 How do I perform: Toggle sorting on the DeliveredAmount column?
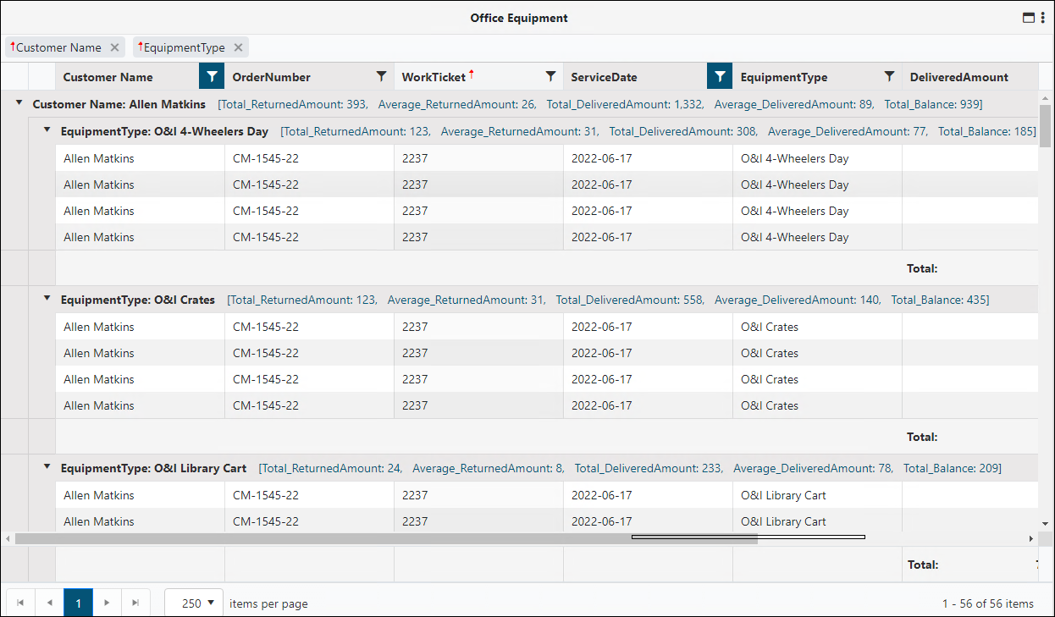coord(957,76)
